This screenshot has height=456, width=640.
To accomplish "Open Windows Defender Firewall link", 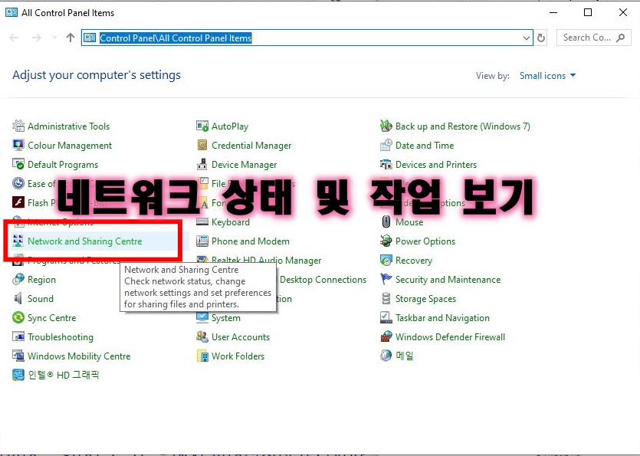I will pos(450,337).
